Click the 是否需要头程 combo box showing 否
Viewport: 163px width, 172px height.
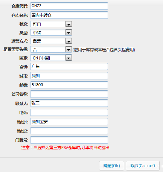point(51,49)
